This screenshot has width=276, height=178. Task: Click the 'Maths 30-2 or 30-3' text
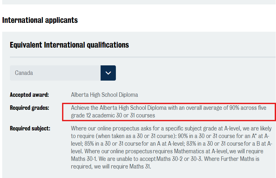(179, 159)
